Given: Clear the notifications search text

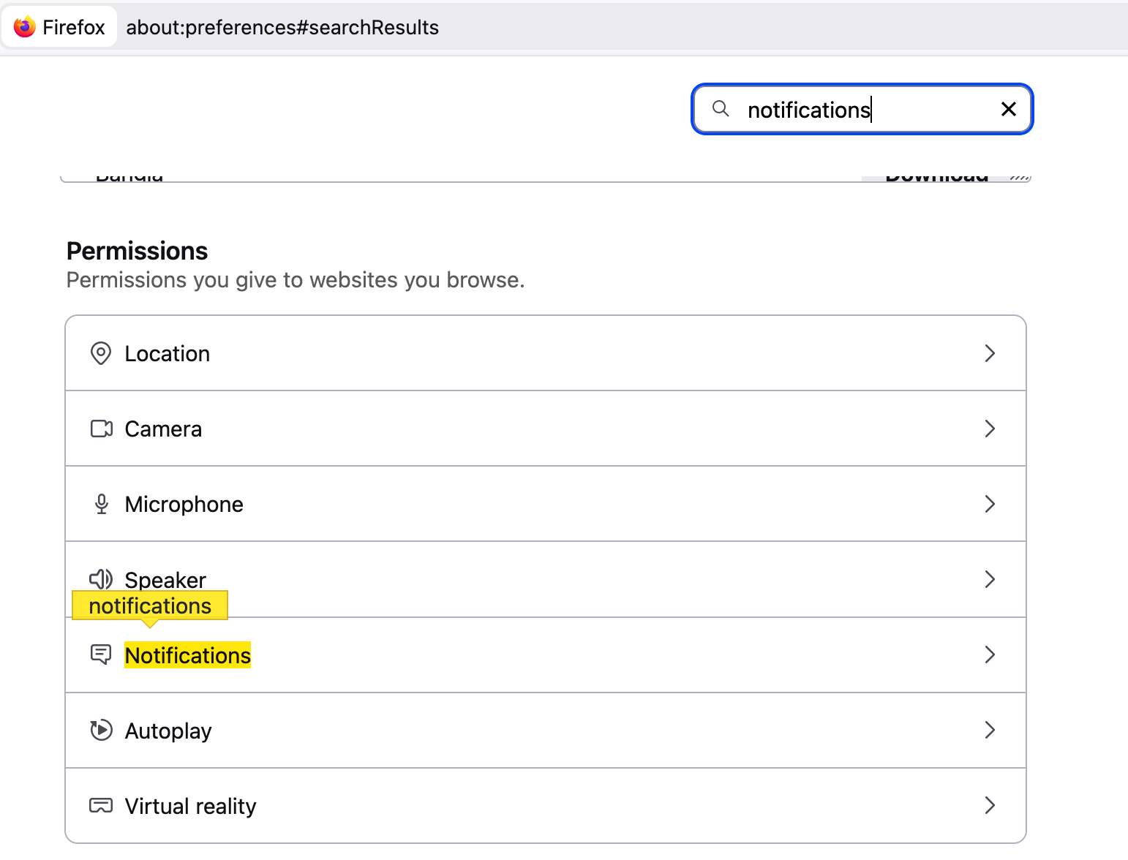Looking at the screenshot, I should (x=1008, y=109).
